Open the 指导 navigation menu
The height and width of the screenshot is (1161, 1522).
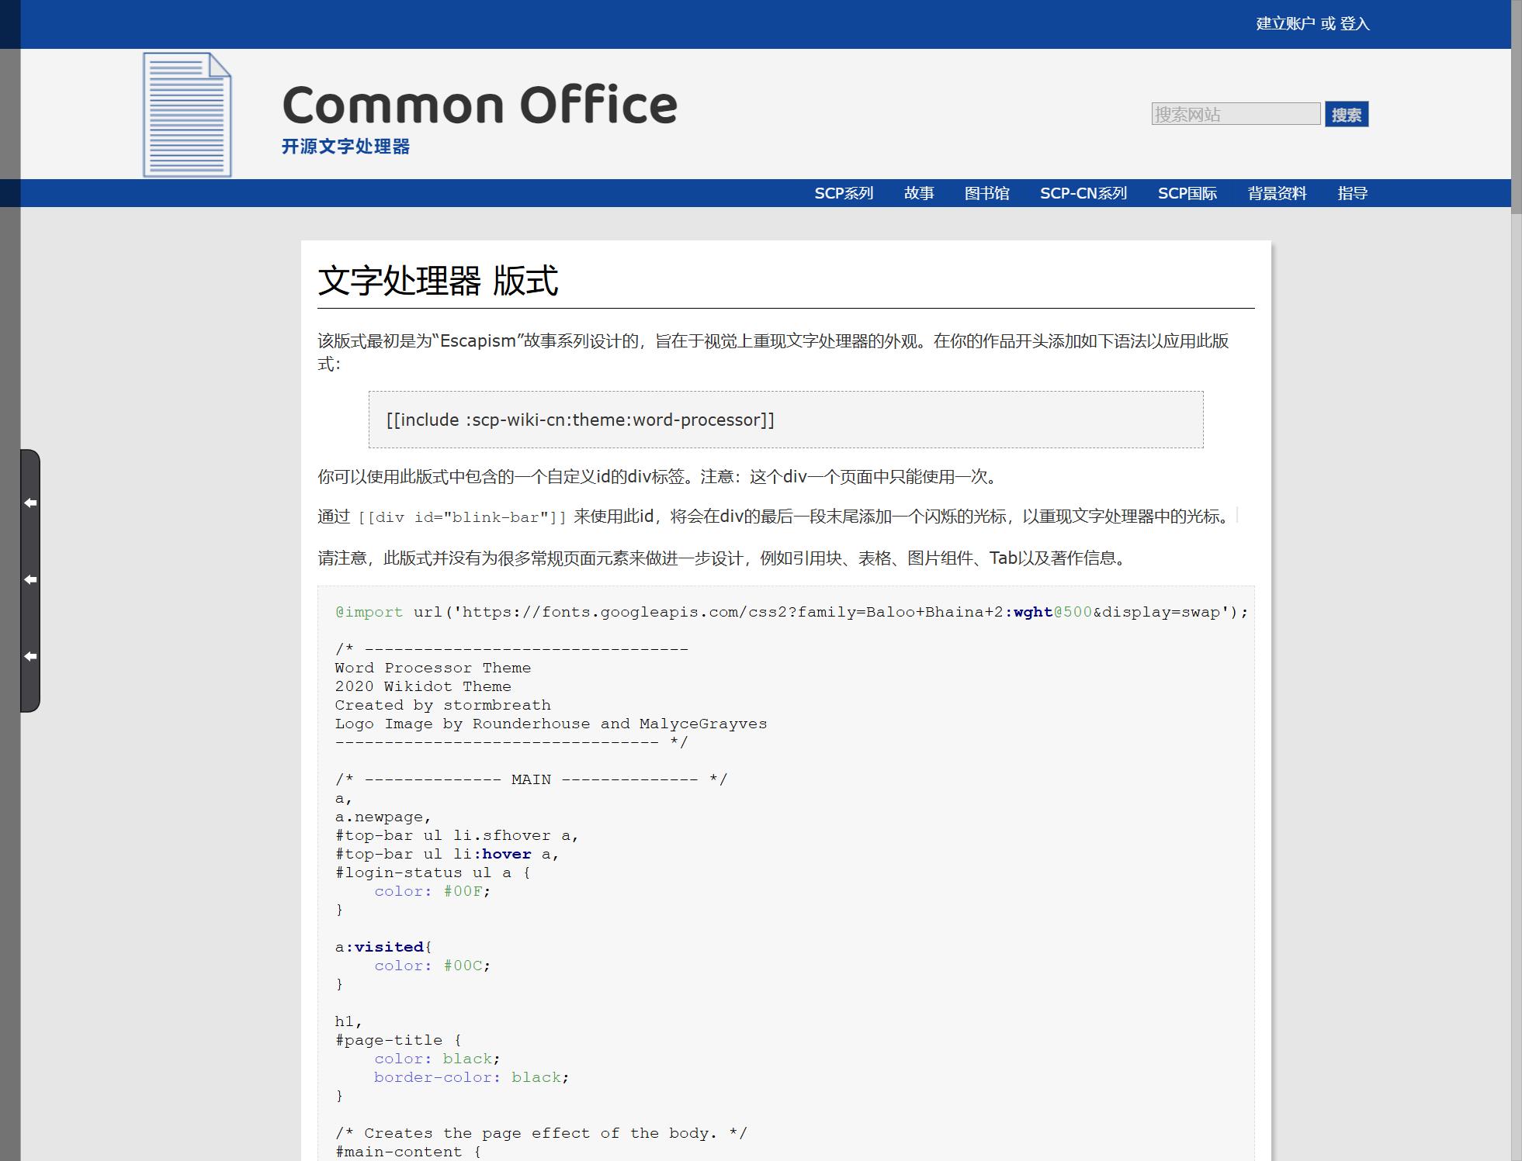[1353, 193]
